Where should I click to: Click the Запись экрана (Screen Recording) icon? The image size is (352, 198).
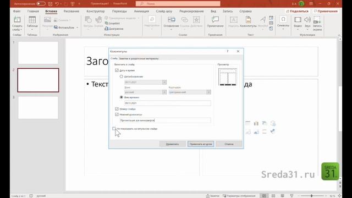317,20
